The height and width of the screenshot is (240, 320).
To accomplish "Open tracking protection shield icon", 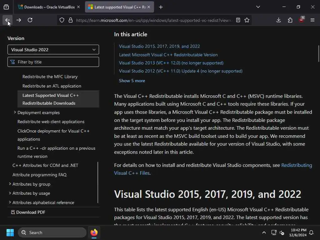I will [62, 20].
